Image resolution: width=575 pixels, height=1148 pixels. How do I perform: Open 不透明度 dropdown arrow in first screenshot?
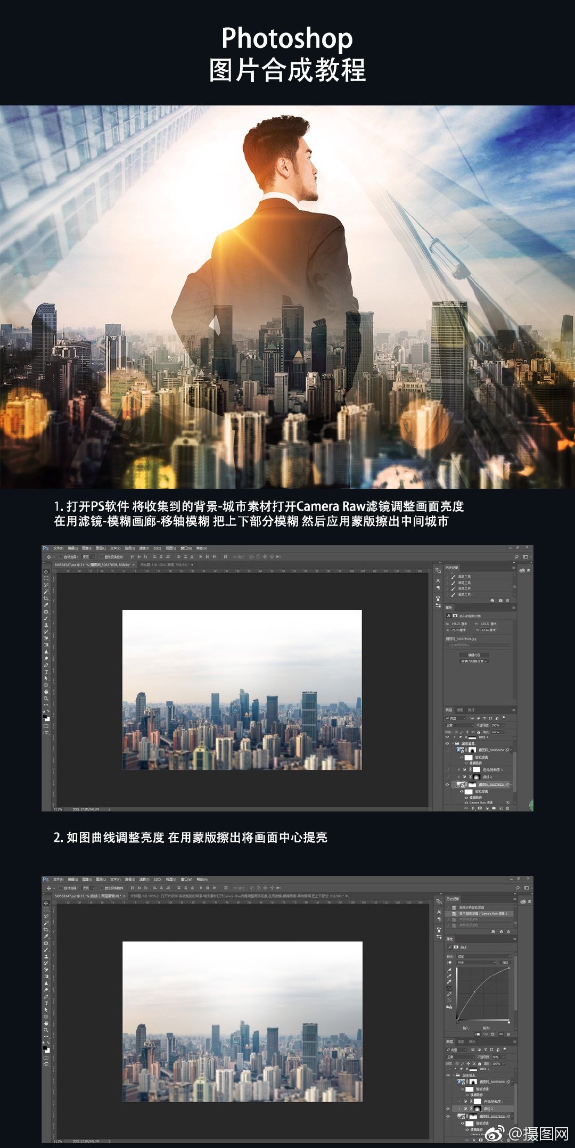503,725
